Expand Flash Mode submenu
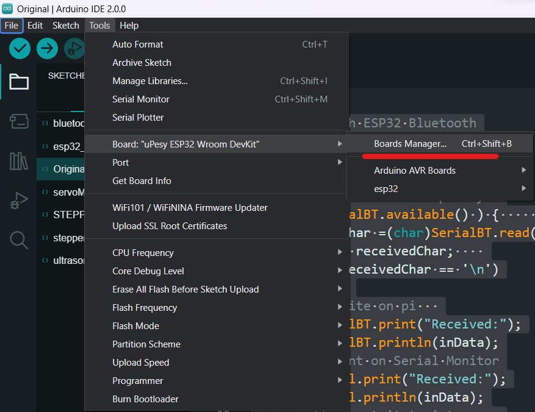 coord(217,326)
